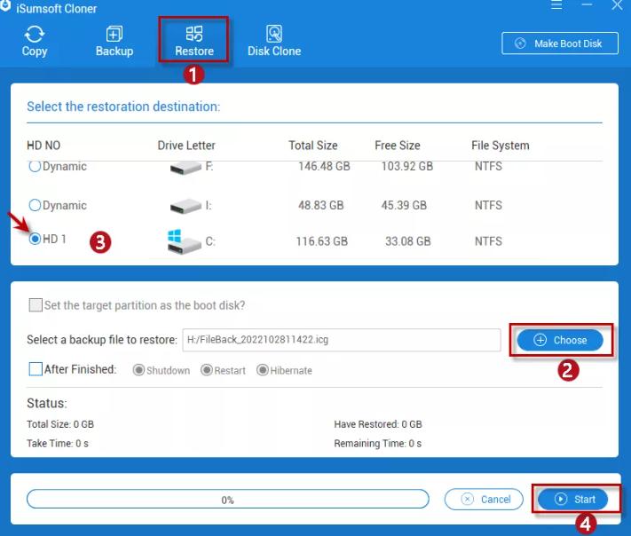This screenshot has width=631, height=536.
Task: Click the 33.08 GB free size value
Action: [x=408, y=241]
